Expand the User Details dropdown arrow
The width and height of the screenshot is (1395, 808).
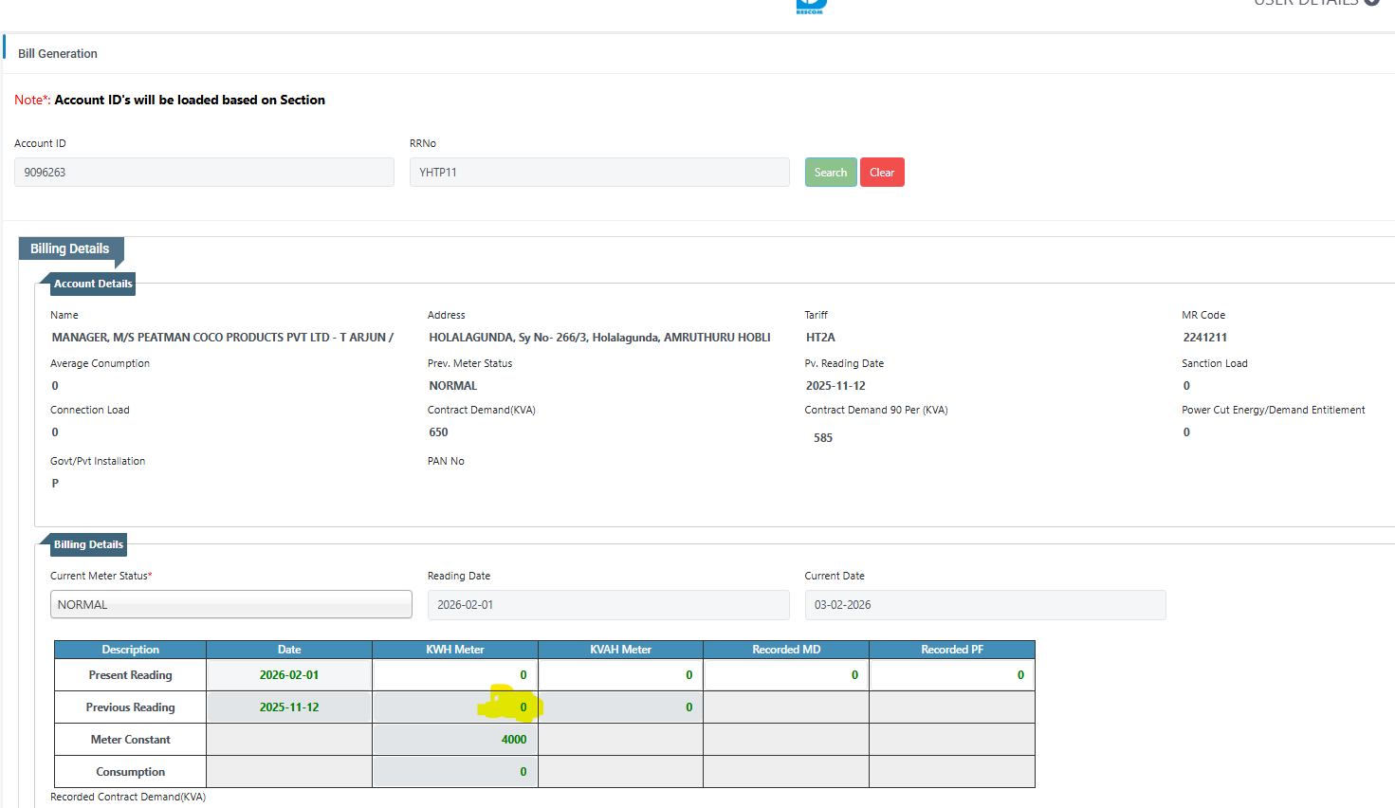(x=1371, y=3)
